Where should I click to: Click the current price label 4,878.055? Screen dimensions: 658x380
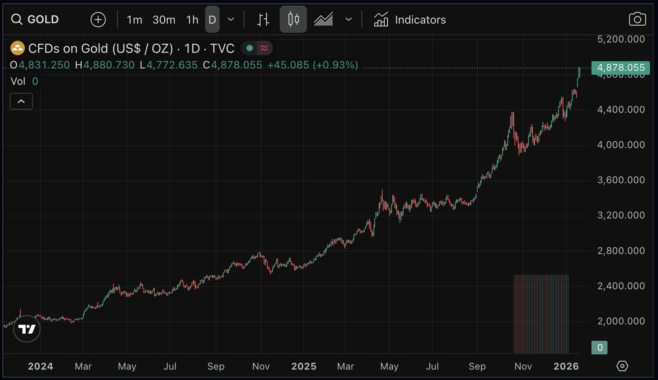(621, 68)
